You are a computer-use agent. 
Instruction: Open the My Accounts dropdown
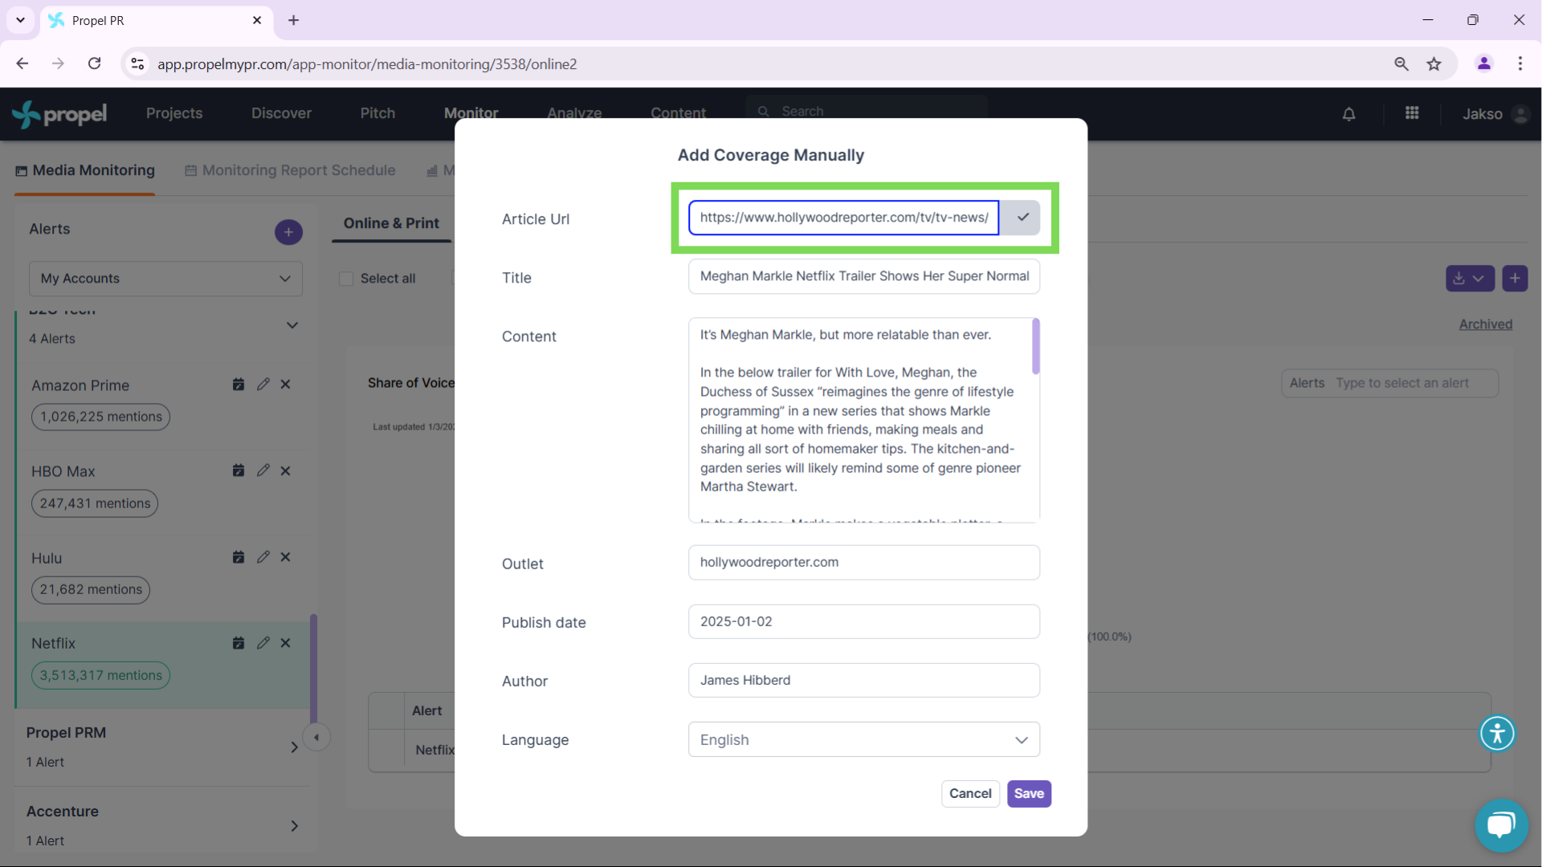coord(165,279)
